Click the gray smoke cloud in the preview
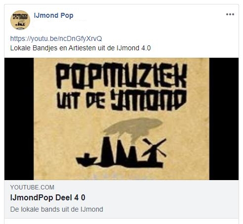This screenshot has width=243, height=224. pyautogui.click(x=133, y=127)
